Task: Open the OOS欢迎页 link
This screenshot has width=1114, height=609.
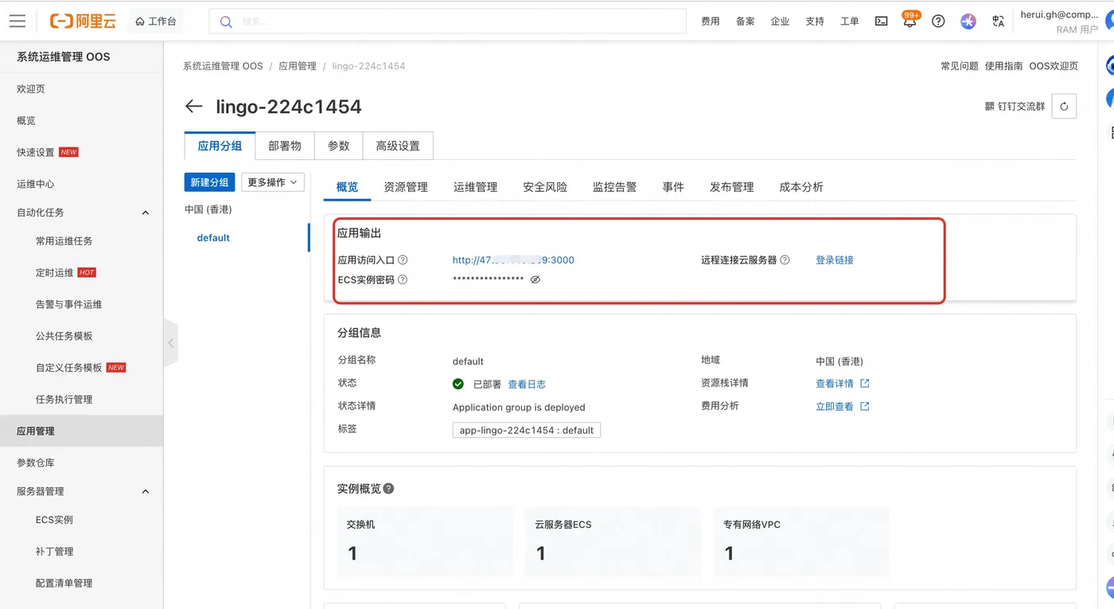Action: tap(1054, 66)
